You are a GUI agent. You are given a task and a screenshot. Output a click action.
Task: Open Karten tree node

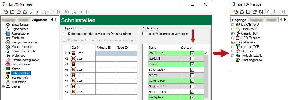tap(16, 69)
